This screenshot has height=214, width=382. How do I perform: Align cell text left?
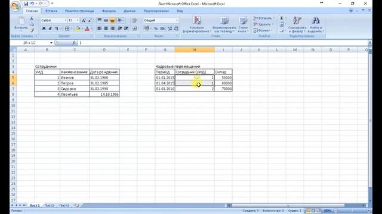point(100,29)
